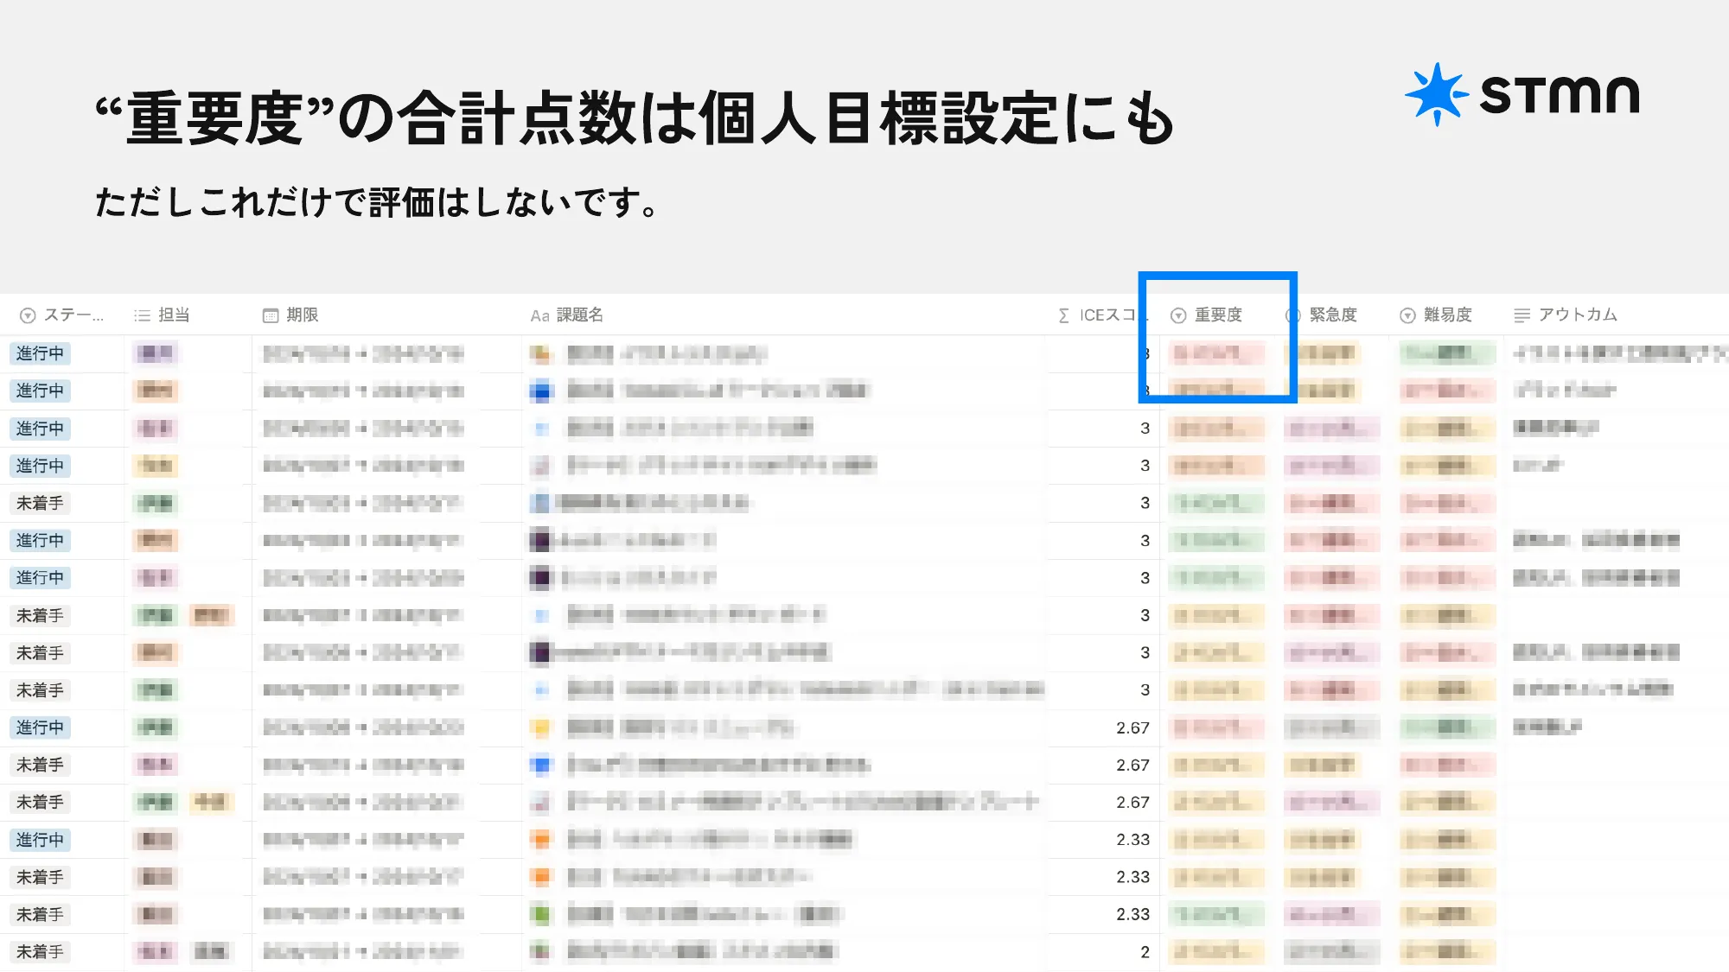Screen dimensions: 1729x972
Task: Click the Σ sum icon on ICEスコア column
Action: click(1062, 314)
